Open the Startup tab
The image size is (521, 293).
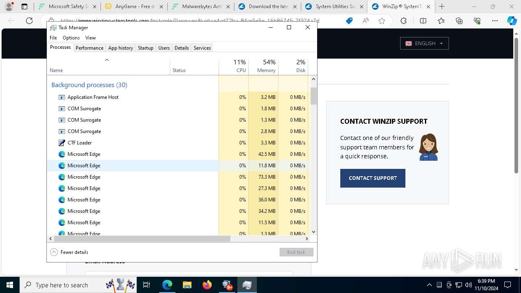click(x=145, y=48)
